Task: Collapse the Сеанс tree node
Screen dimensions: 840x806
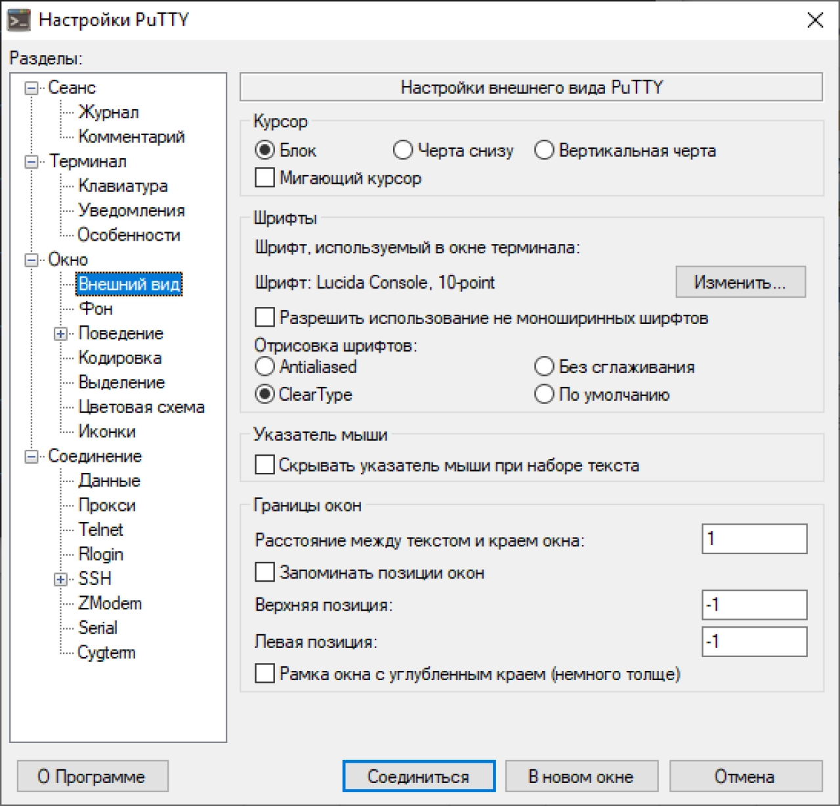Action: click(x=31, y=88)
